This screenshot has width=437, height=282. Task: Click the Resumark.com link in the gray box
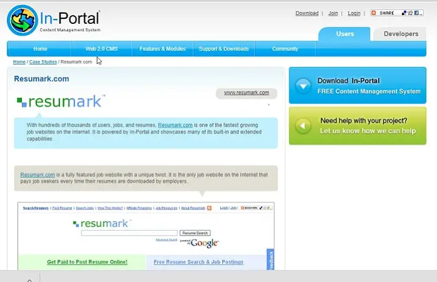[x=38, y=175]
